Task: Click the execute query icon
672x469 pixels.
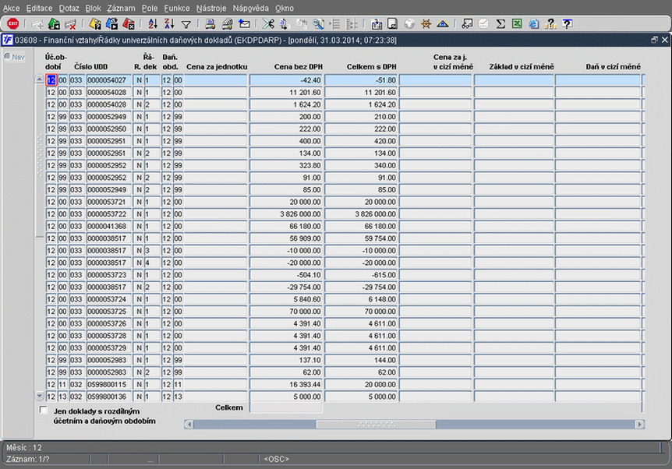Action: (x=111, y=24)
